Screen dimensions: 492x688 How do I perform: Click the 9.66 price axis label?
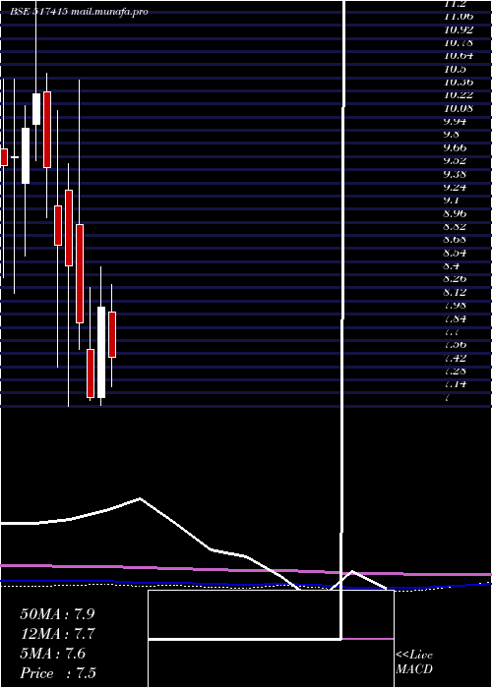coord(455,147)
